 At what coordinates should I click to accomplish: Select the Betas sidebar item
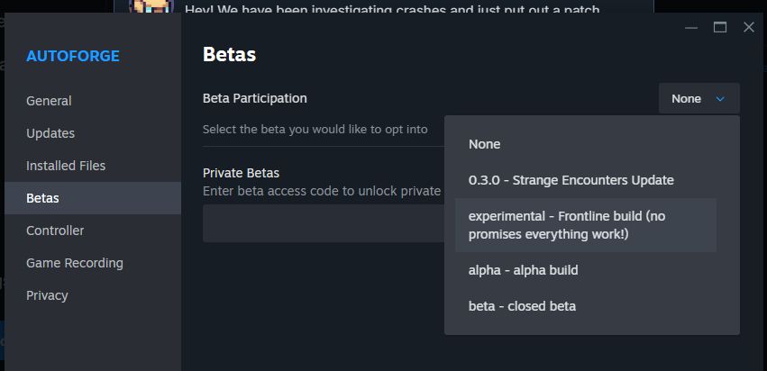93,198
